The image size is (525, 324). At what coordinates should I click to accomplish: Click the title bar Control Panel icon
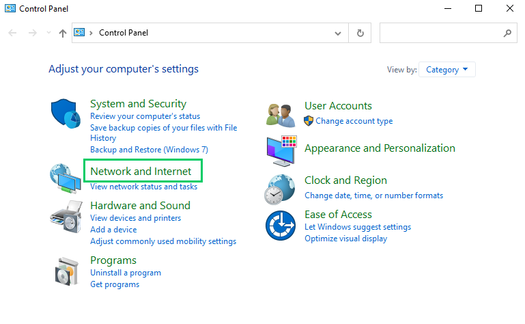click(10, 8)
